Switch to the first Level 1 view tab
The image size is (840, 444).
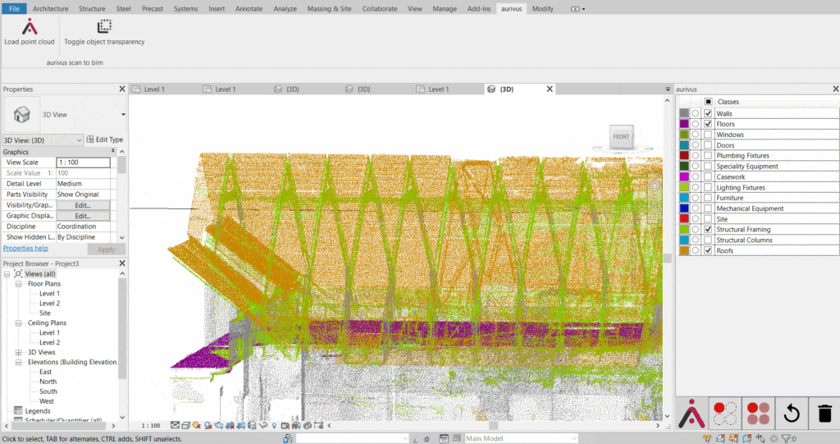click(x=153, y=89)
